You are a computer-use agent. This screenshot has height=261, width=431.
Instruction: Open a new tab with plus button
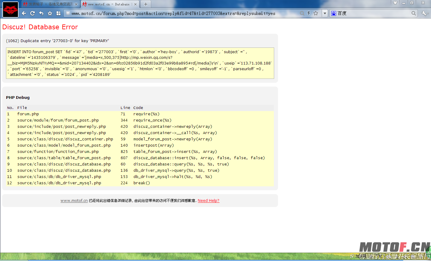click(x=146, y=4)
